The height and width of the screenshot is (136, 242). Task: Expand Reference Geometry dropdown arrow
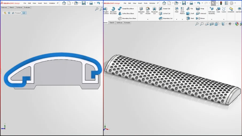(212, 19)
